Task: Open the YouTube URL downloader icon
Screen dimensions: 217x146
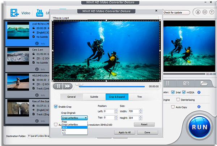Action: [x=39, y=13]
